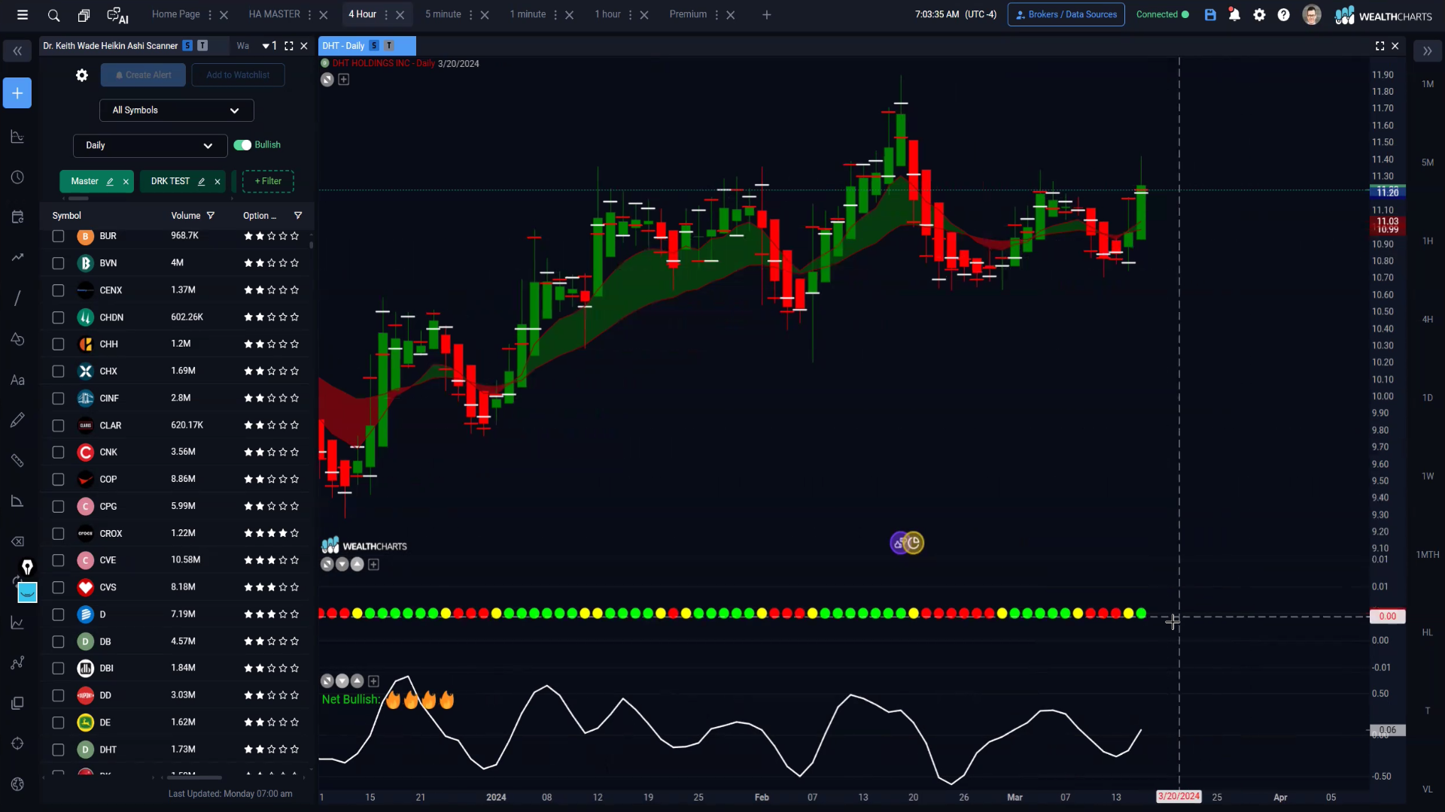The height and width of the screenshot is (812, 1445).
Task: Open Premium tab options menu
Action: [x=716, y=15]
